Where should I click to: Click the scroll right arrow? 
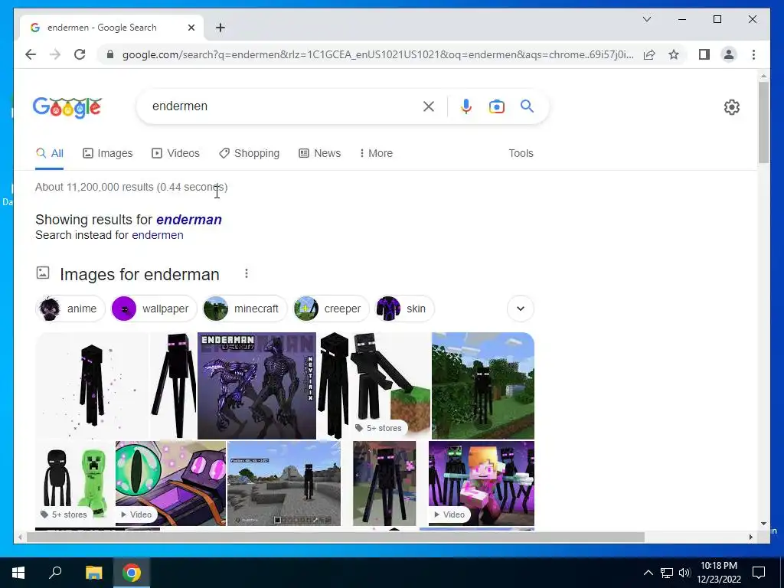pyautogui.click(x=750, y=537)
